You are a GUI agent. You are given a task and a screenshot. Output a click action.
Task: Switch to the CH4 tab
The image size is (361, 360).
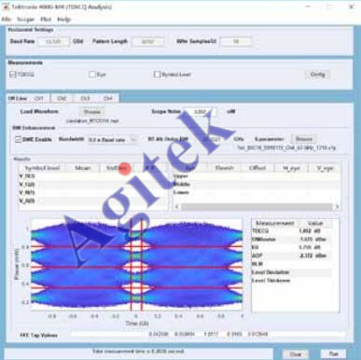click(107, 98)
